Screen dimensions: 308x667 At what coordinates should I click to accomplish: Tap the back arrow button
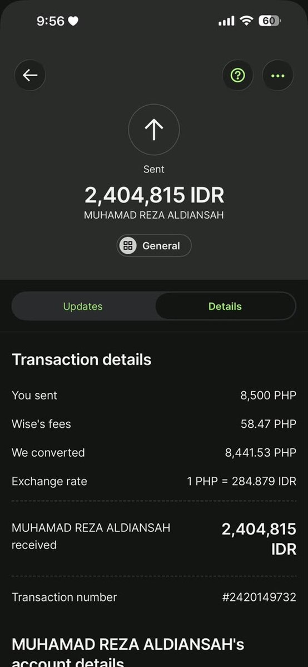click(x=30, y=75)
